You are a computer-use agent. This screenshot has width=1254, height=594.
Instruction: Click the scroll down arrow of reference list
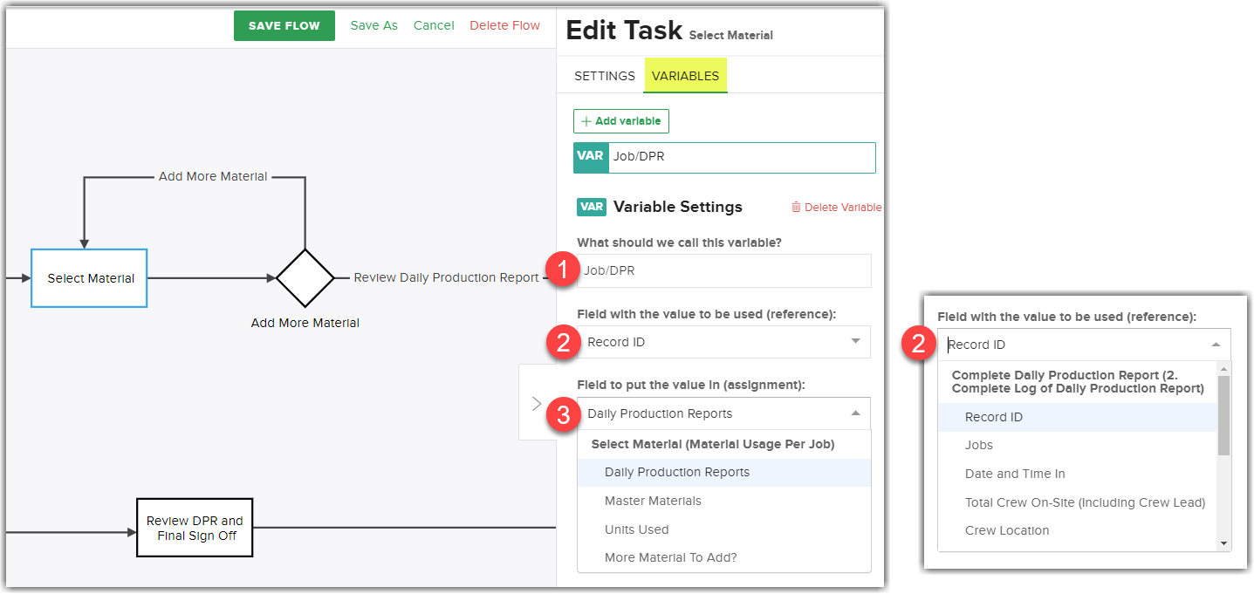1224,543
